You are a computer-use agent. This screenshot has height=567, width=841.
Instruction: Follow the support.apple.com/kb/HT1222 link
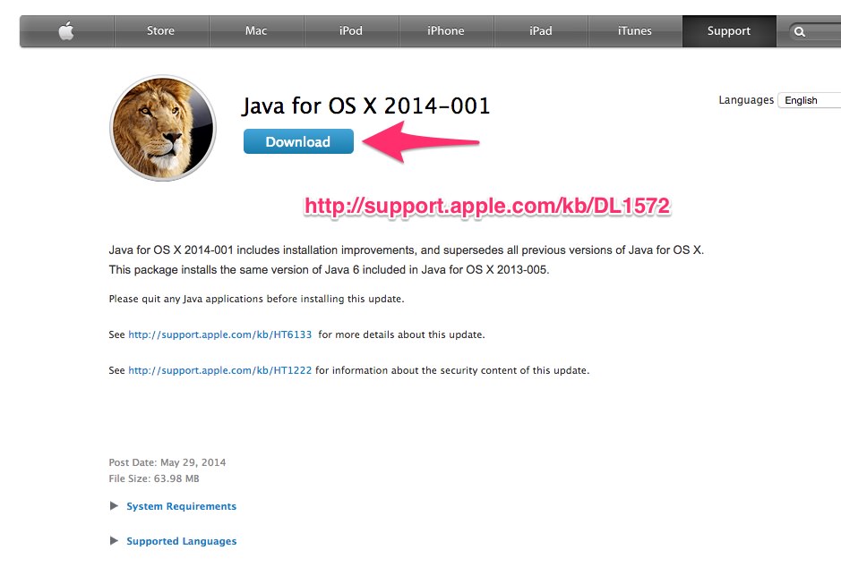[220, 370]
